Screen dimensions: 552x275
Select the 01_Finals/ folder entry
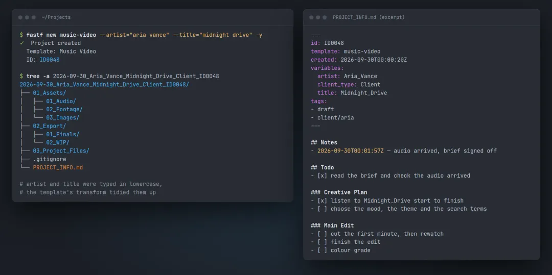click(63, 134)
